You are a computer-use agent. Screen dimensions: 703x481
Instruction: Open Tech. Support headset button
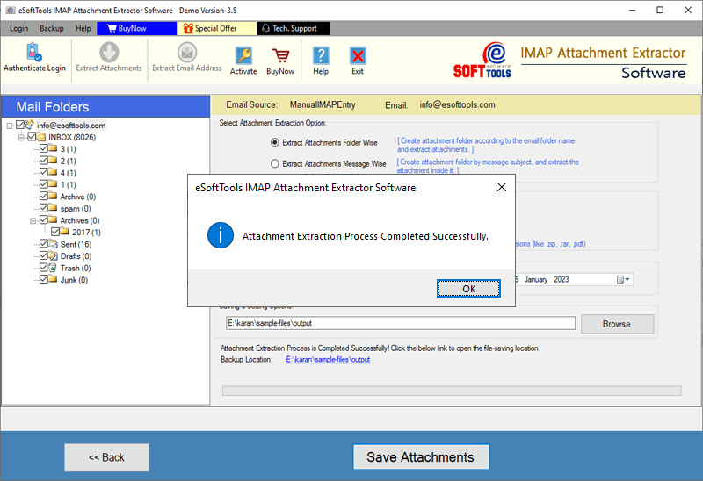click(x=288, y=28)
